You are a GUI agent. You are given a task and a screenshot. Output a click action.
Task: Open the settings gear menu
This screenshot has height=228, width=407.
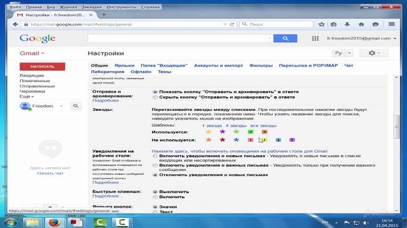374,53
